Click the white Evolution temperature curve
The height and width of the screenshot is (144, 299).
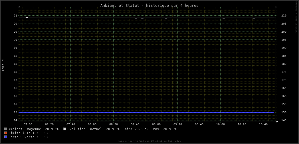coord(146,18)
